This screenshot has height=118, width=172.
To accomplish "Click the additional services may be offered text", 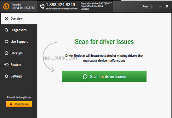I will coord(62,9).
